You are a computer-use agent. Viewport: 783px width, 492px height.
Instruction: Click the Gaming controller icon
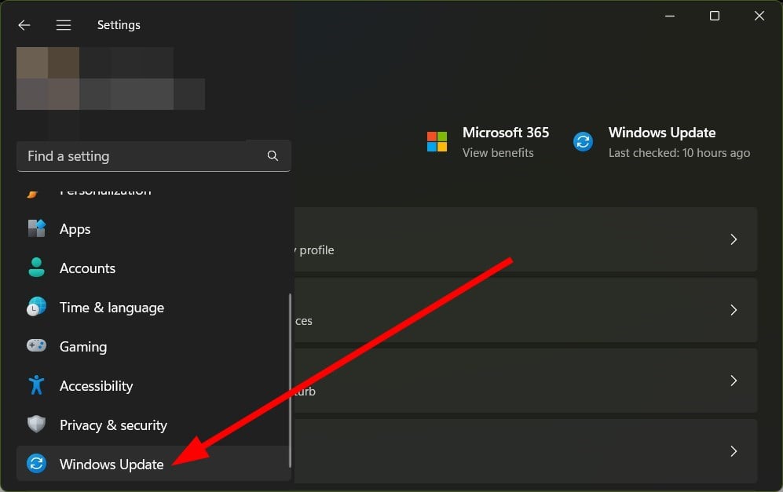point(36,345)
